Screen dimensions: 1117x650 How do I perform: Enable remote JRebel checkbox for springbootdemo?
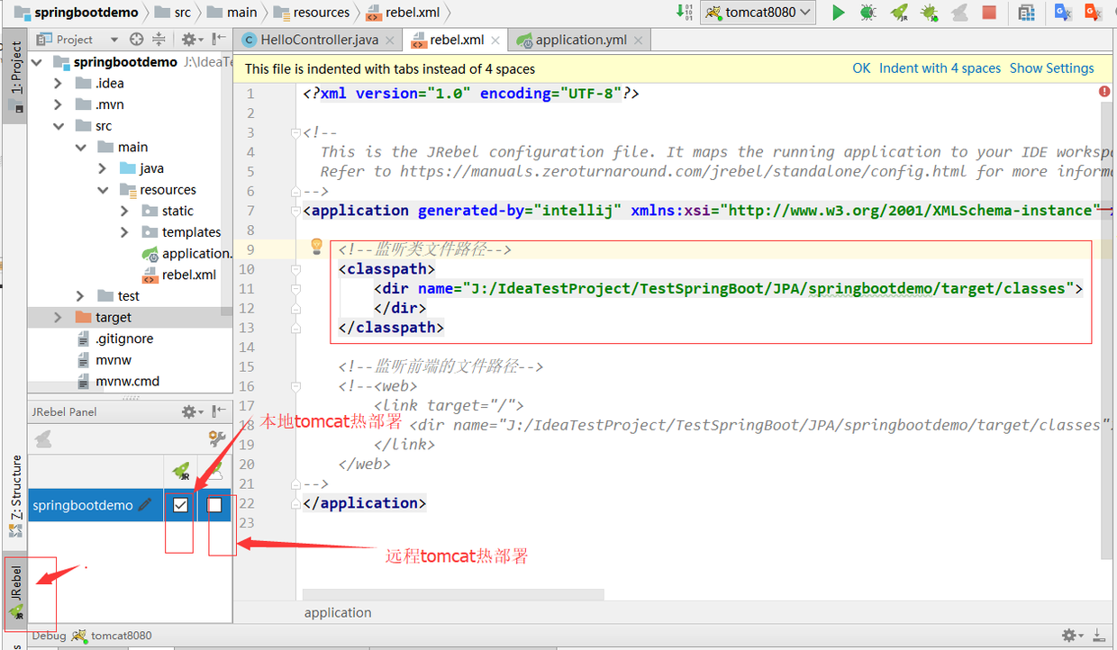[x=214, y=505]
